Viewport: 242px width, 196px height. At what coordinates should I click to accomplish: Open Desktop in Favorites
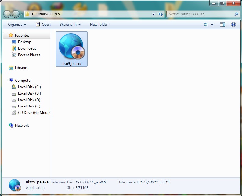click(24, 42)
